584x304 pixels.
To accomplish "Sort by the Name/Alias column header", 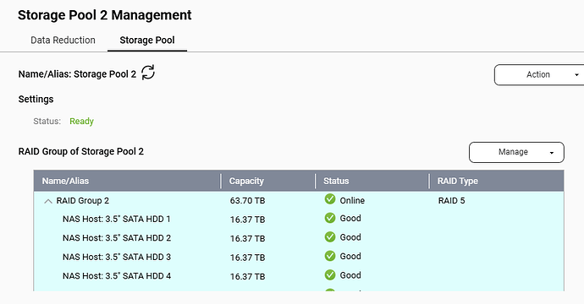I will pos(127,181).
